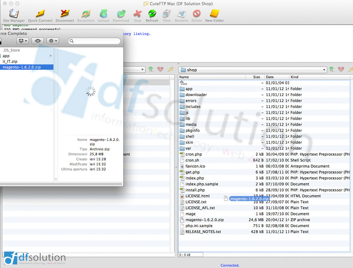The height and width of the screenshot is (268, 353).
Task: Go up a directory in local pane
Action: coord(151,69)
